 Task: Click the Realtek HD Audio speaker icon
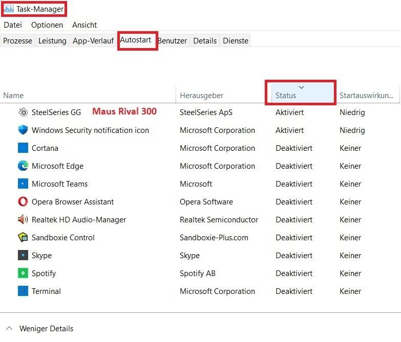pyautogui.click(x=23, y=219)
